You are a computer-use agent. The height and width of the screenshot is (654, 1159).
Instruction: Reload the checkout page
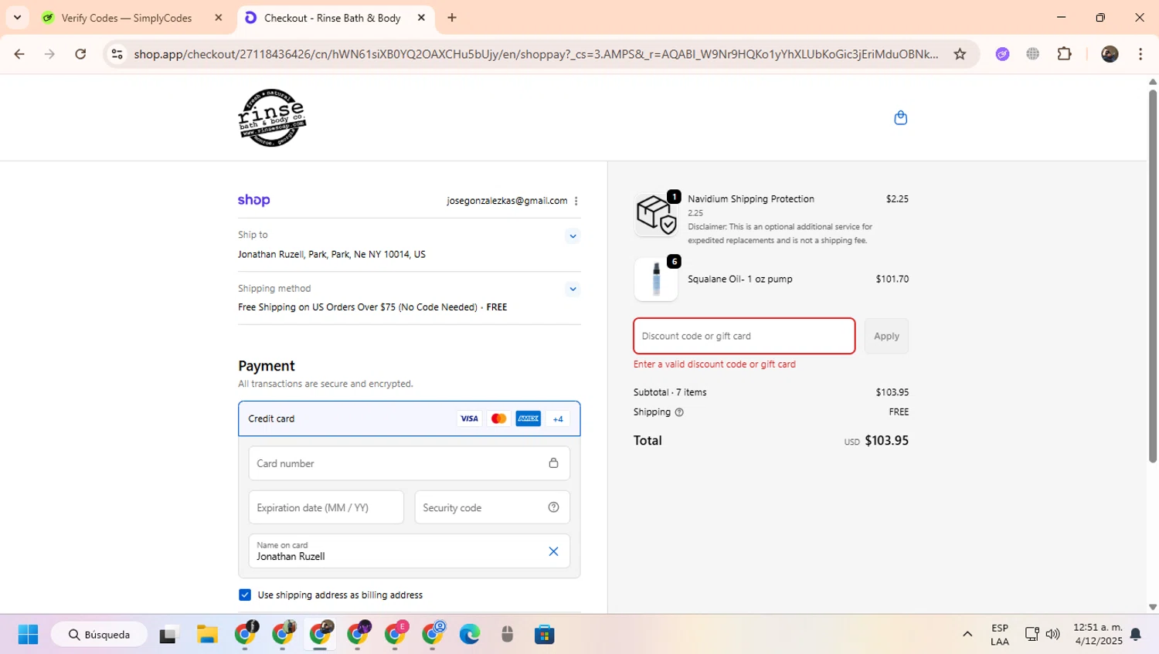click(80, 54)
